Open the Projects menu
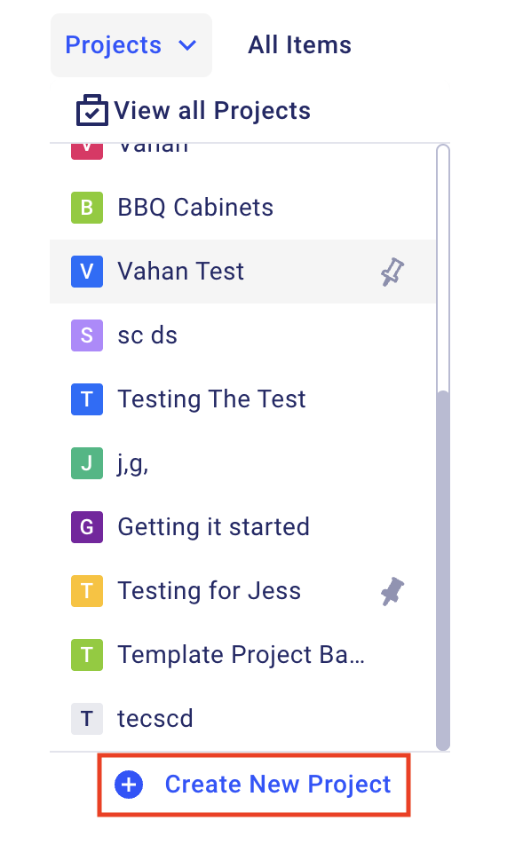This screenshot has height=852, width=515. click(131, 45)
